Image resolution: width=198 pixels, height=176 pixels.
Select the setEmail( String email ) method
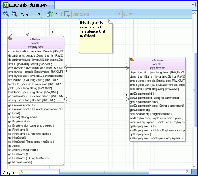click(x=23, y=117)
